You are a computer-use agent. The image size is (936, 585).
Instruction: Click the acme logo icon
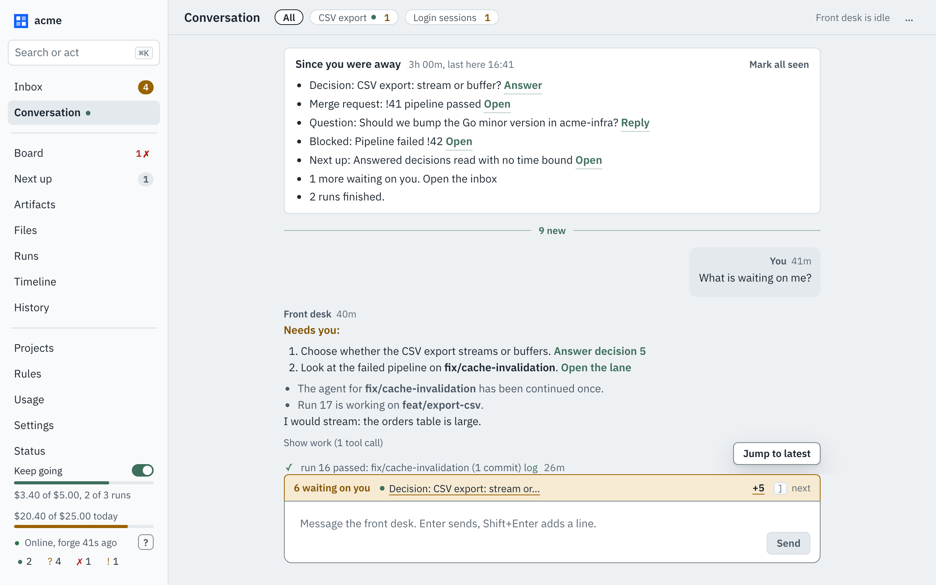point(21,21)
